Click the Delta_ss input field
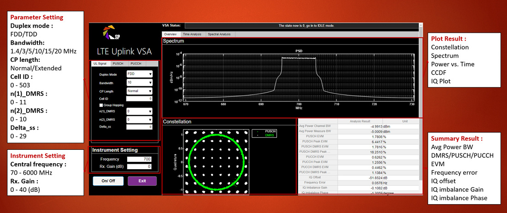 (x=139, y=127)
